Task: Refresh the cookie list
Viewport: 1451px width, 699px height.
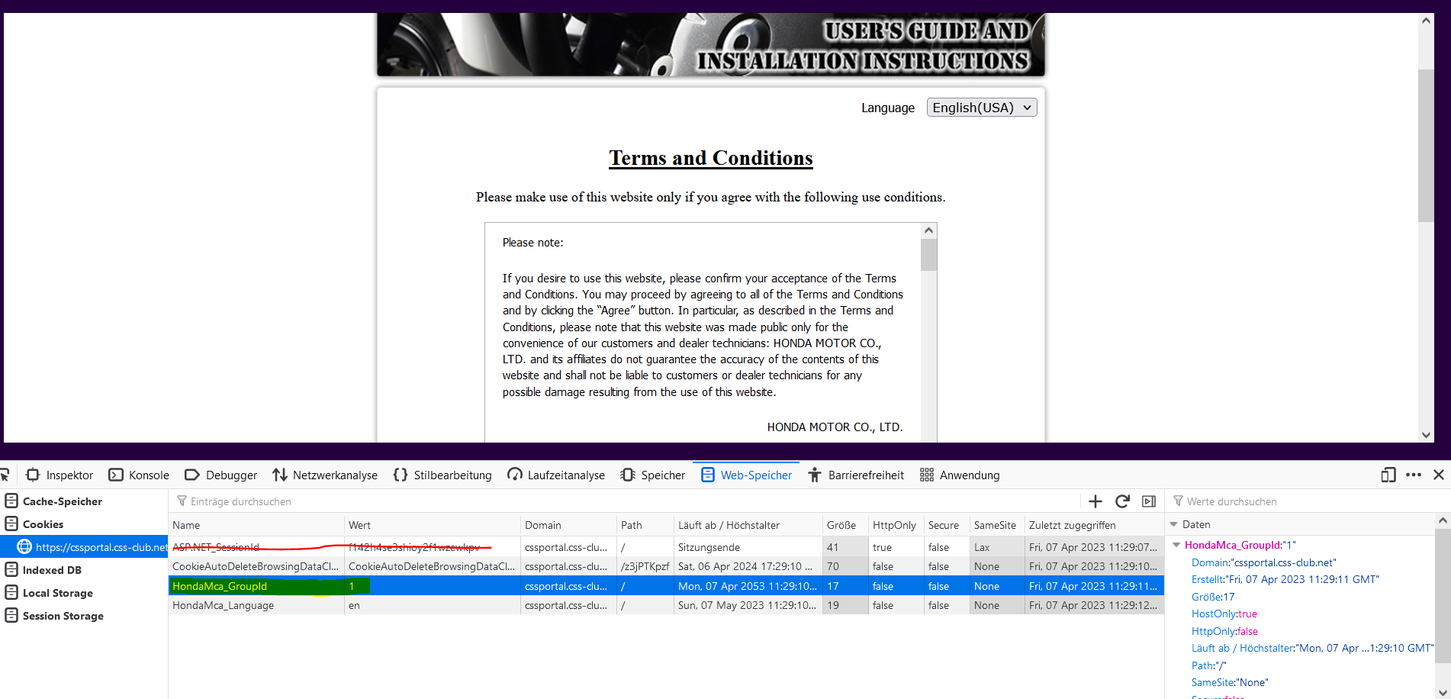Action: click(x=1122, y=501)
